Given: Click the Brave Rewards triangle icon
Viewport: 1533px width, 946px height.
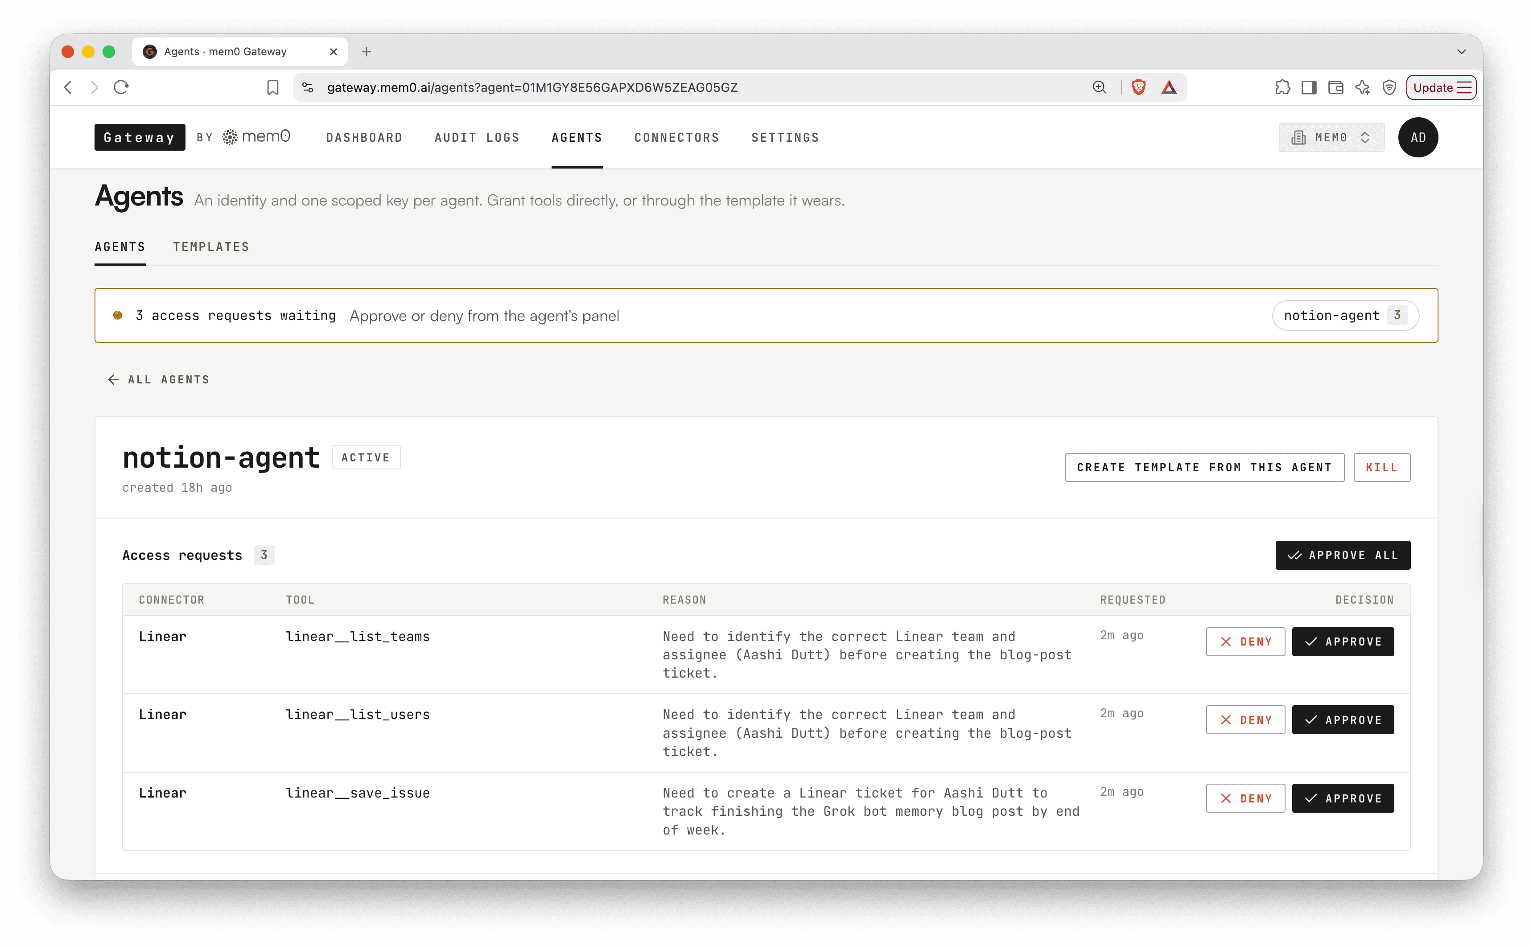Looking at the screenshot, I should pos(1169,87).
